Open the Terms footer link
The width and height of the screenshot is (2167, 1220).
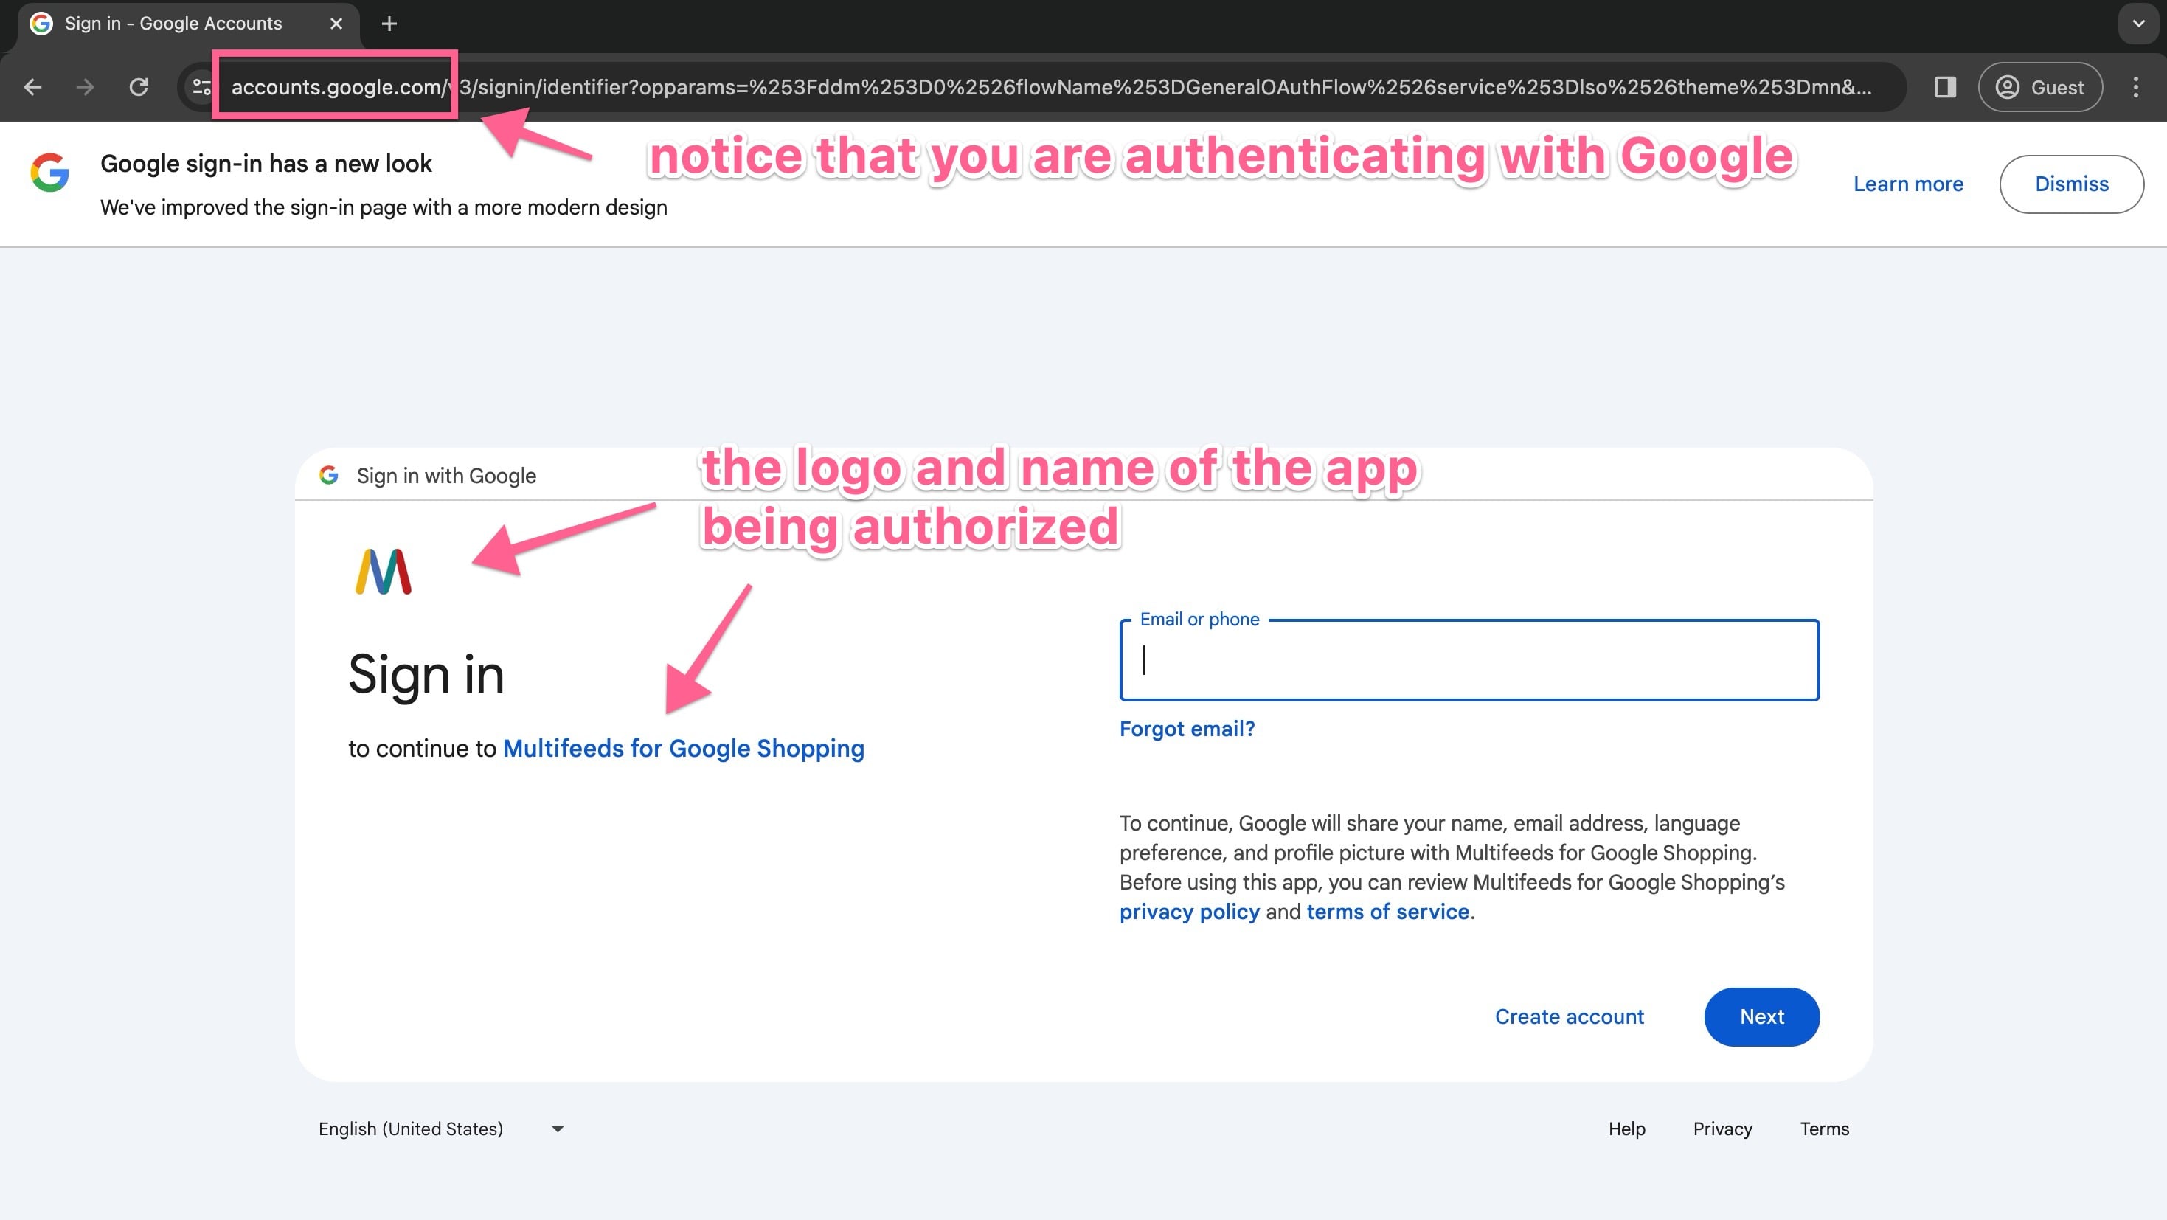pos(1824,1129)
